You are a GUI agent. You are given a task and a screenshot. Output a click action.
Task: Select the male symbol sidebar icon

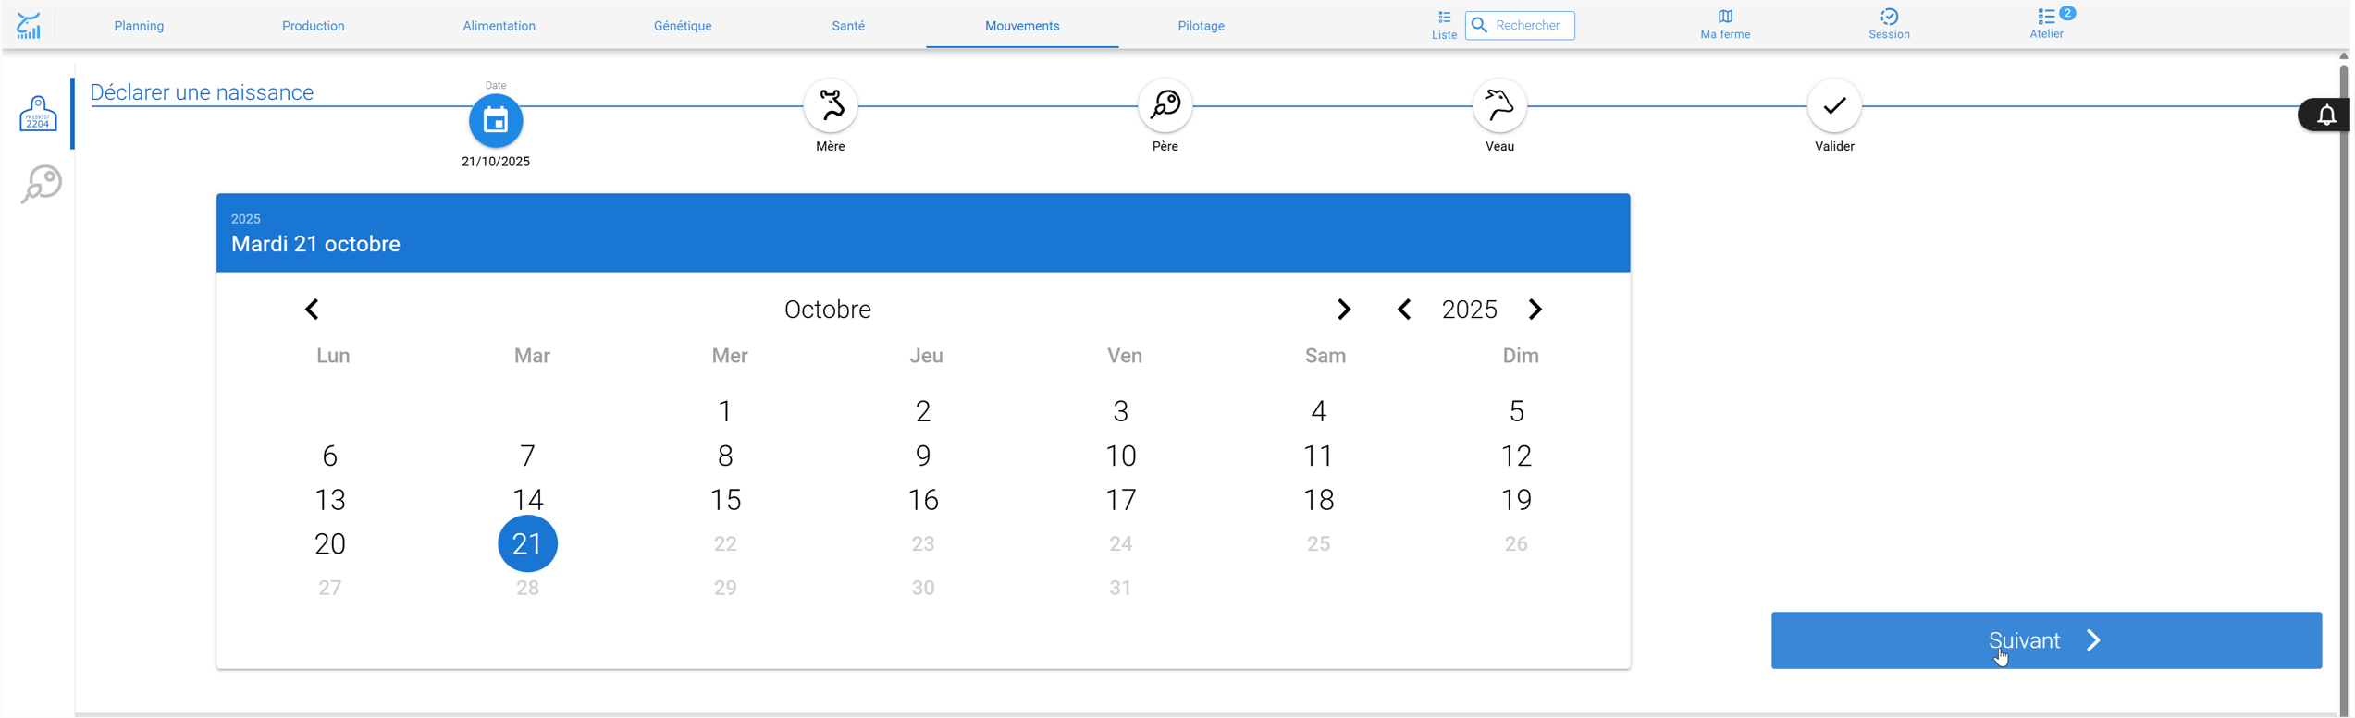(41, 184)
